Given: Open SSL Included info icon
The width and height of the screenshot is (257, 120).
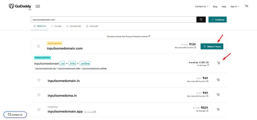Looking at the screenshot, I should click(x=95, y=112).
